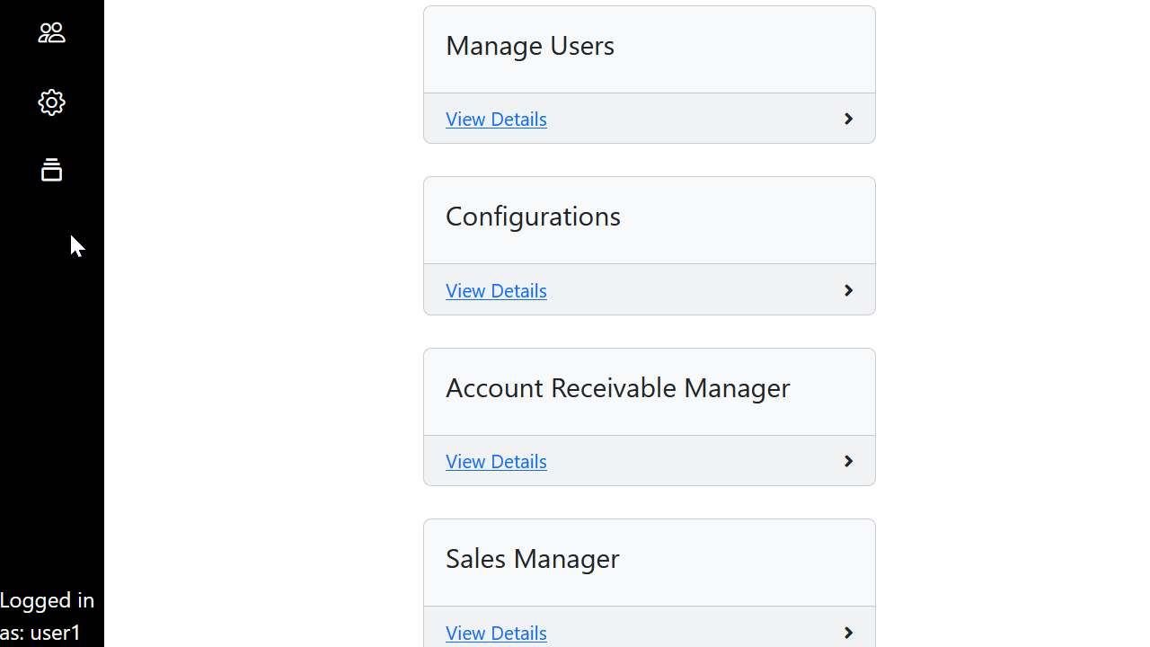Click the archive sidebar icon

tap(51, 170)
